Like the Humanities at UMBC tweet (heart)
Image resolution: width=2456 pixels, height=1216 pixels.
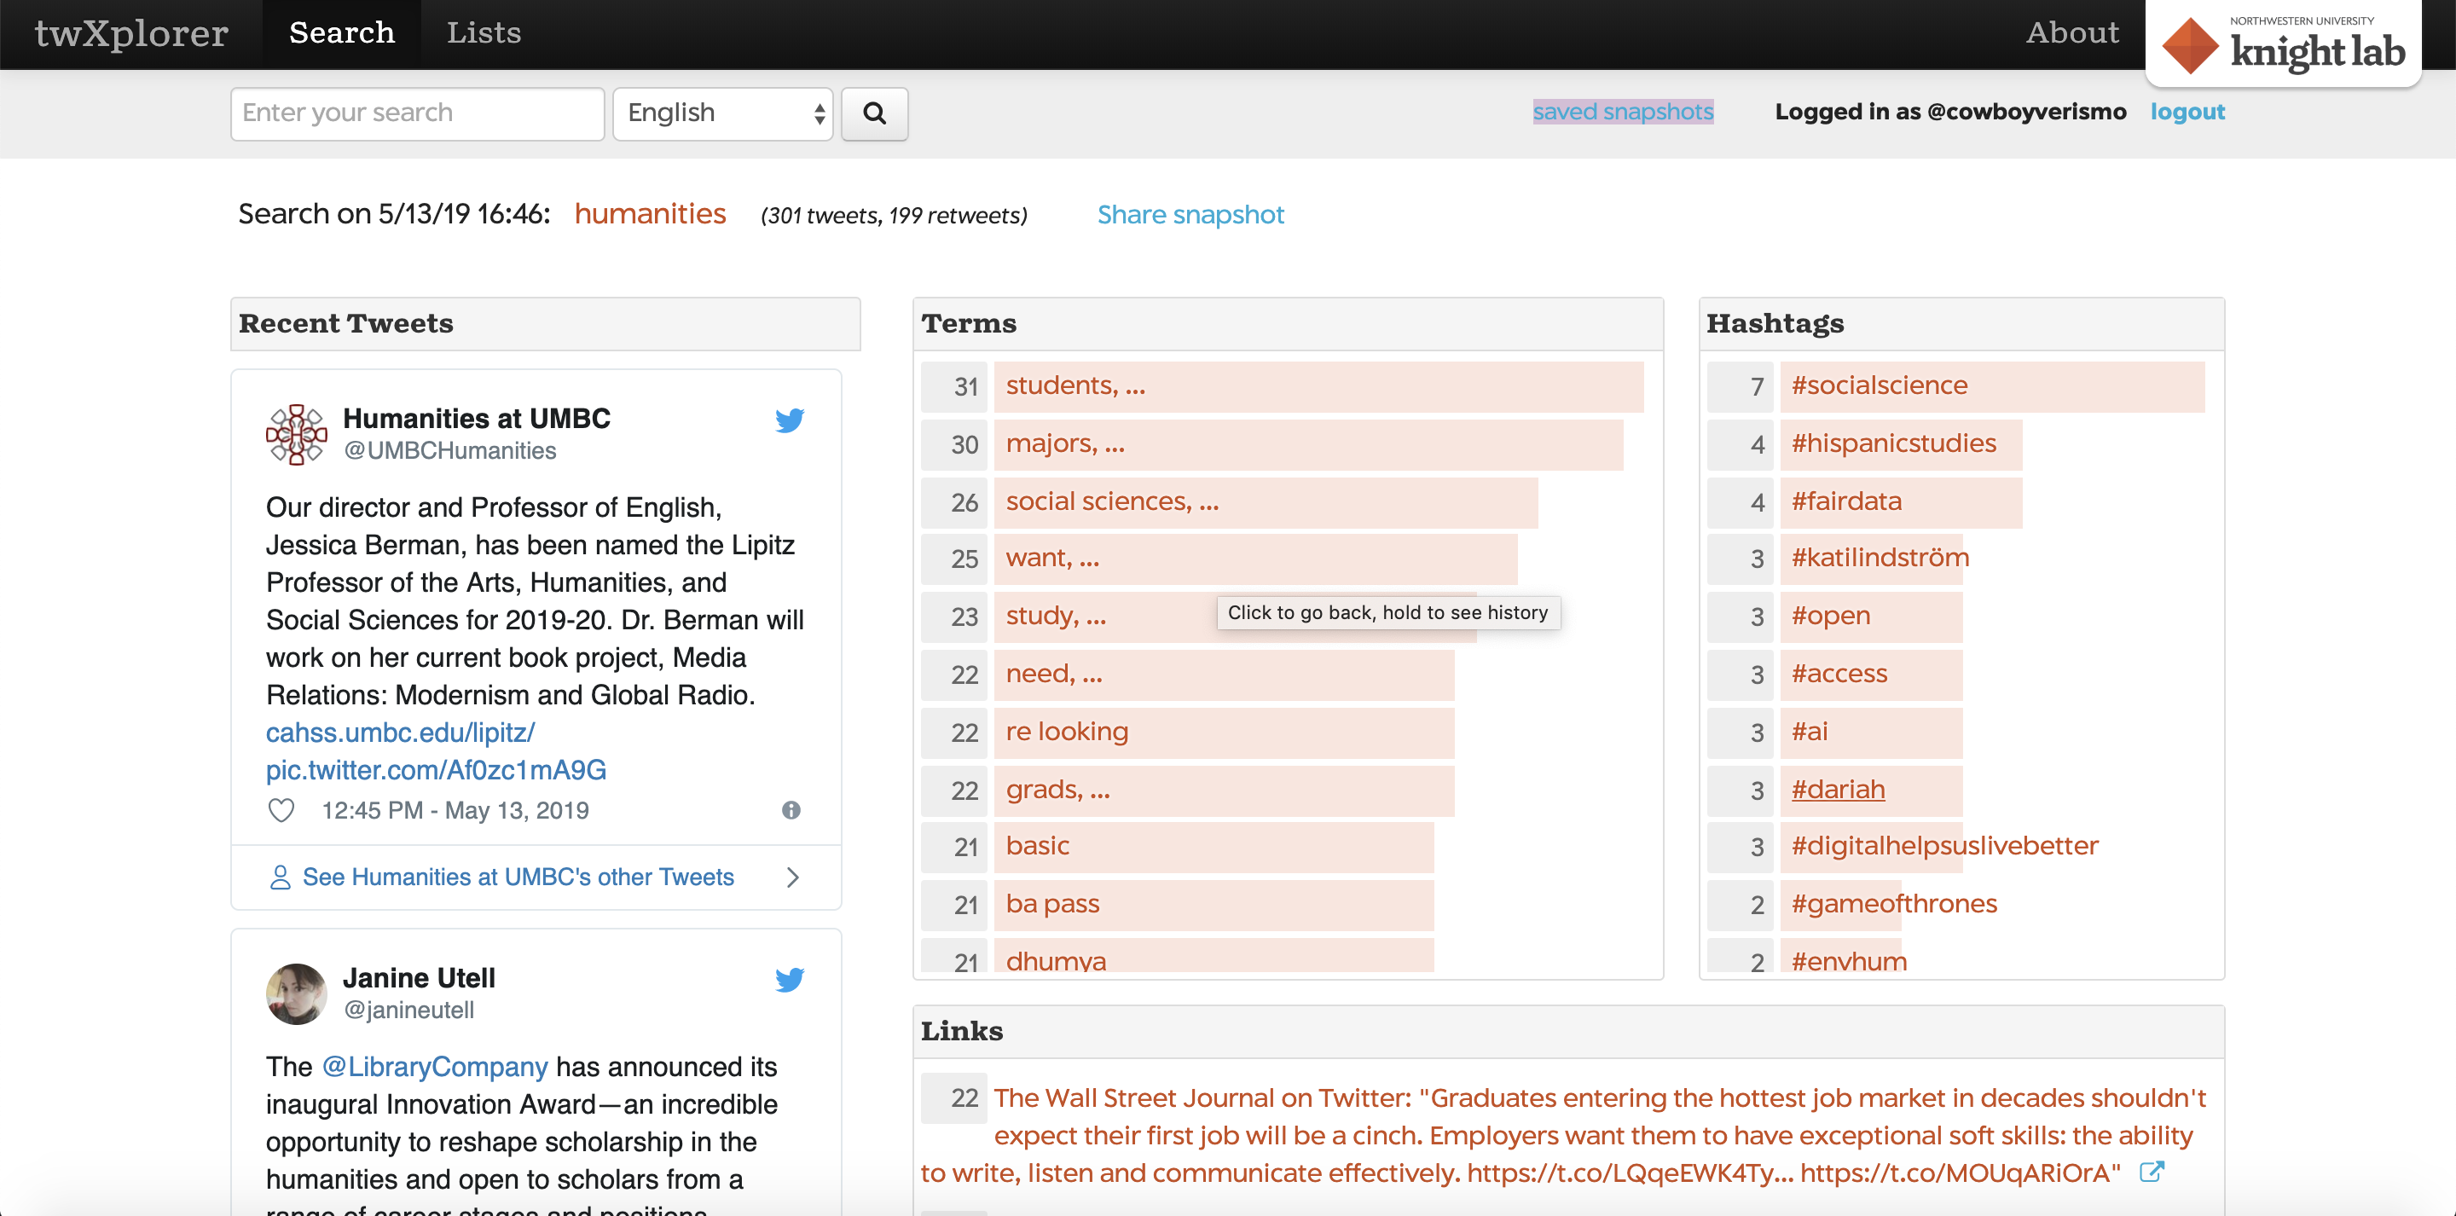(x=281, y=811)
